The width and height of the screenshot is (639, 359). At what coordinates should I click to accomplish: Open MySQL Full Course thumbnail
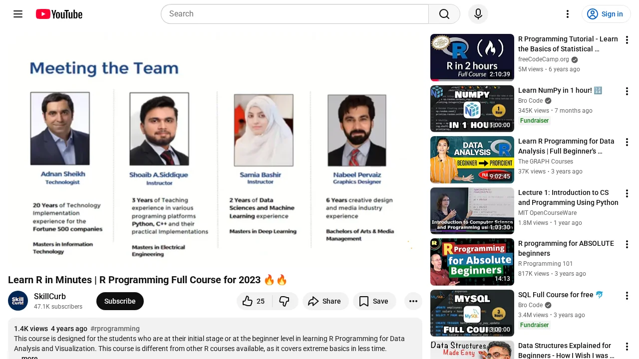tap(472, 313)
